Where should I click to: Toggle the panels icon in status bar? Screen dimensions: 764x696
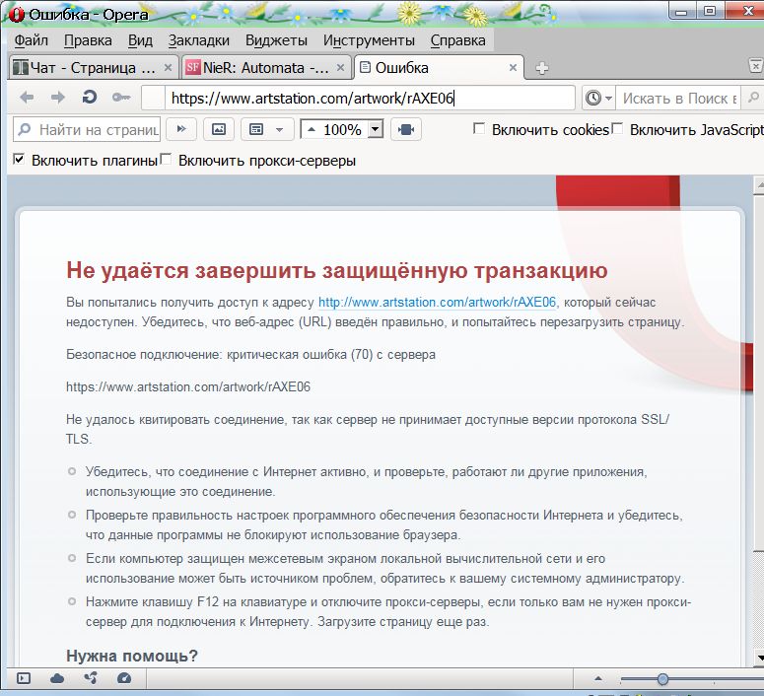[23, 678]
